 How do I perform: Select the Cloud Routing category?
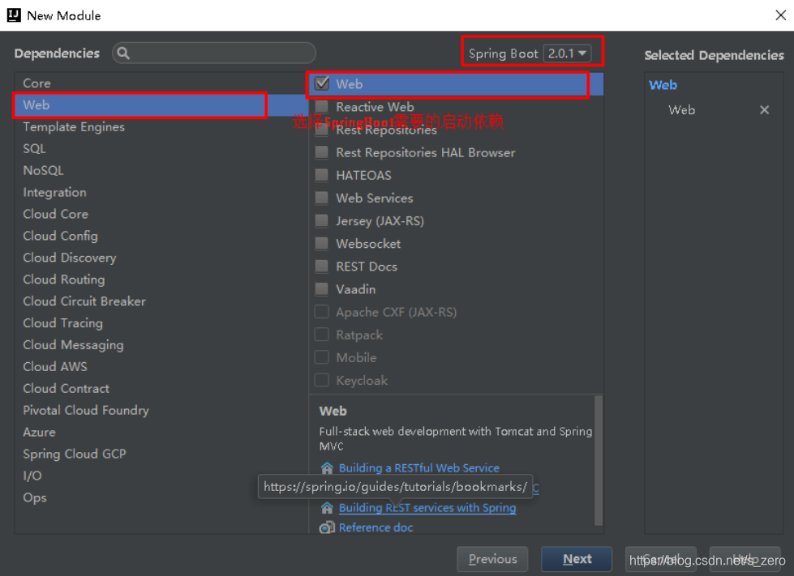161,279
